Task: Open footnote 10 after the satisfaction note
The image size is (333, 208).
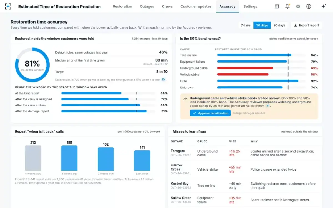Action: pyautogui.click(x=163, y=80)
